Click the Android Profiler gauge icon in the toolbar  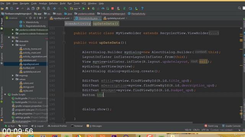coord(103,8)
